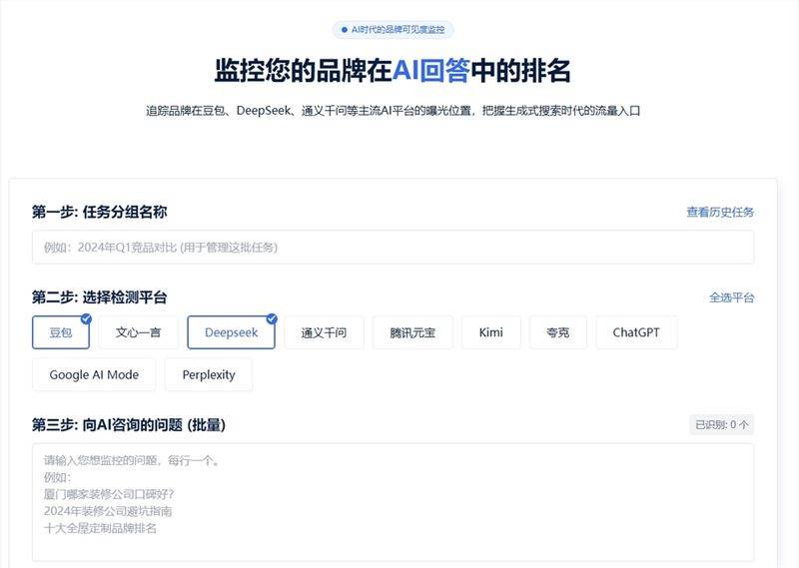The width and height of the screenshot is (799, 568).
Task: Focus the task group name input field
Action: (x=393, y=248)
